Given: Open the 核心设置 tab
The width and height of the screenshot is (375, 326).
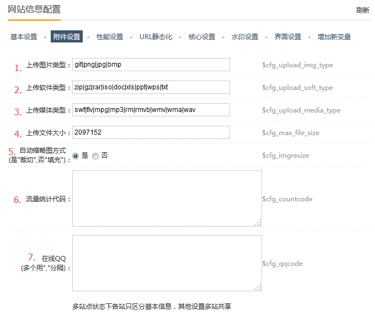Looking at the screenshot, I should (x=202, y=37).
